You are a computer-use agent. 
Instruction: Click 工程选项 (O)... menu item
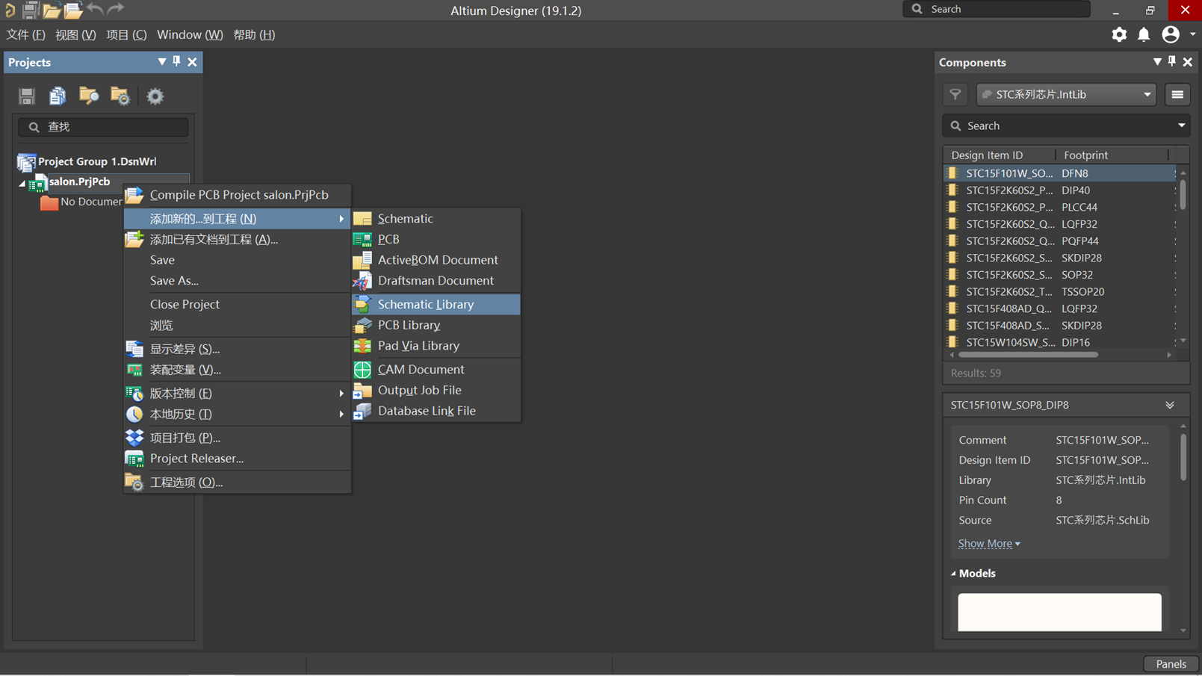click(237, 482)
